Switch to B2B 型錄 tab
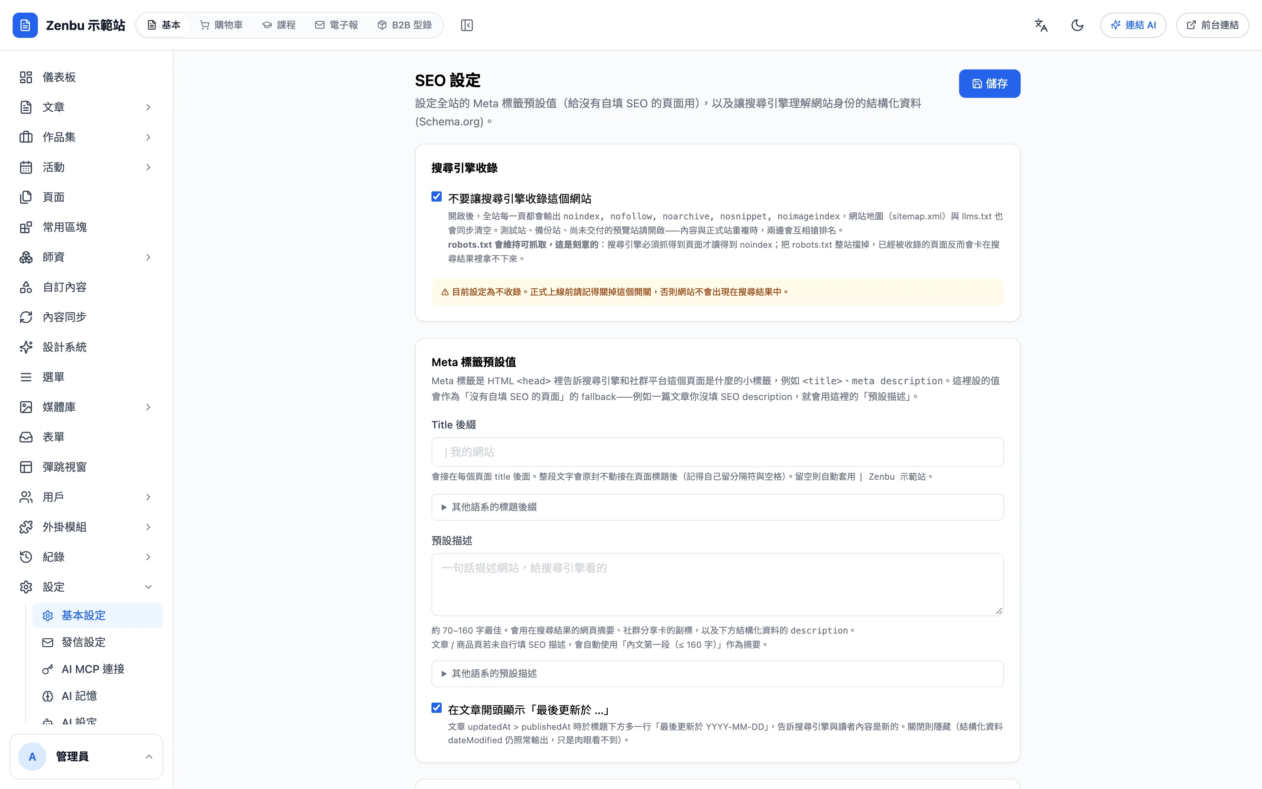The image size is (1262, 789). (405, 25)
